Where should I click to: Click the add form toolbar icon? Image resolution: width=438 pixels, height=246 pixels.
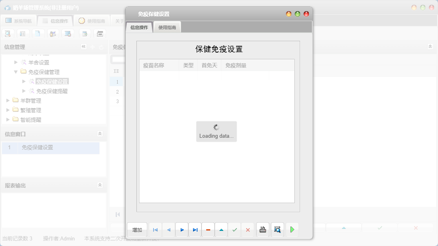pyautogui.click(x=85, y=33)
